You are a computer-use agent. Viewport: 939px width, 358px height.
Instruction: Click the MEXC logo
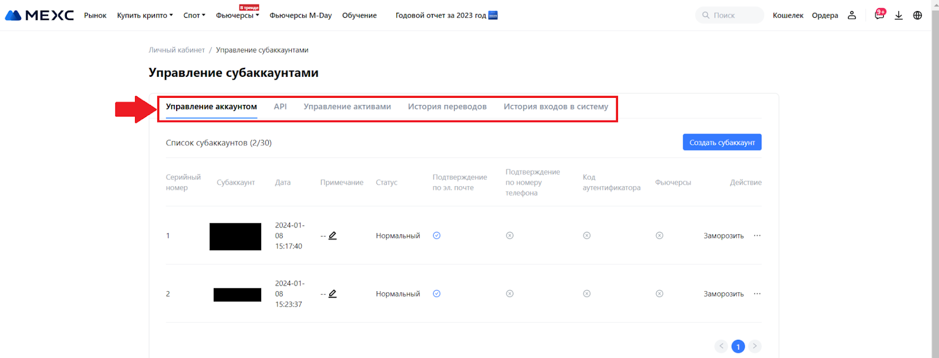39,15
